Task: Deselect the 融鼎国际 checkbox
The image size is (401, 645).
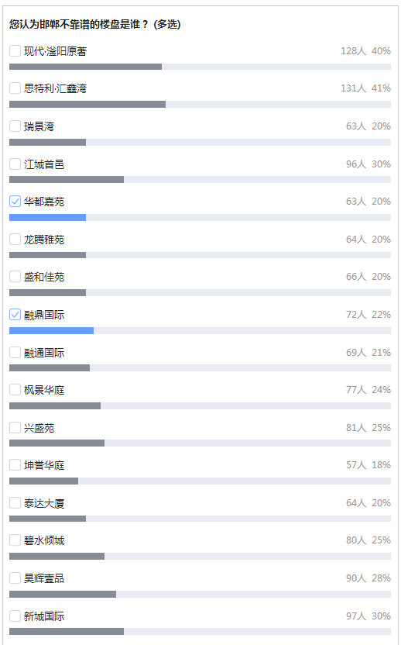Action: [x=15, y=315]
